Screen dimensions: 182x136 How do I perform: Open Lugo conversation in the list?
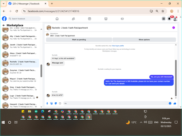pyautogui.click(x=20, y=97)
